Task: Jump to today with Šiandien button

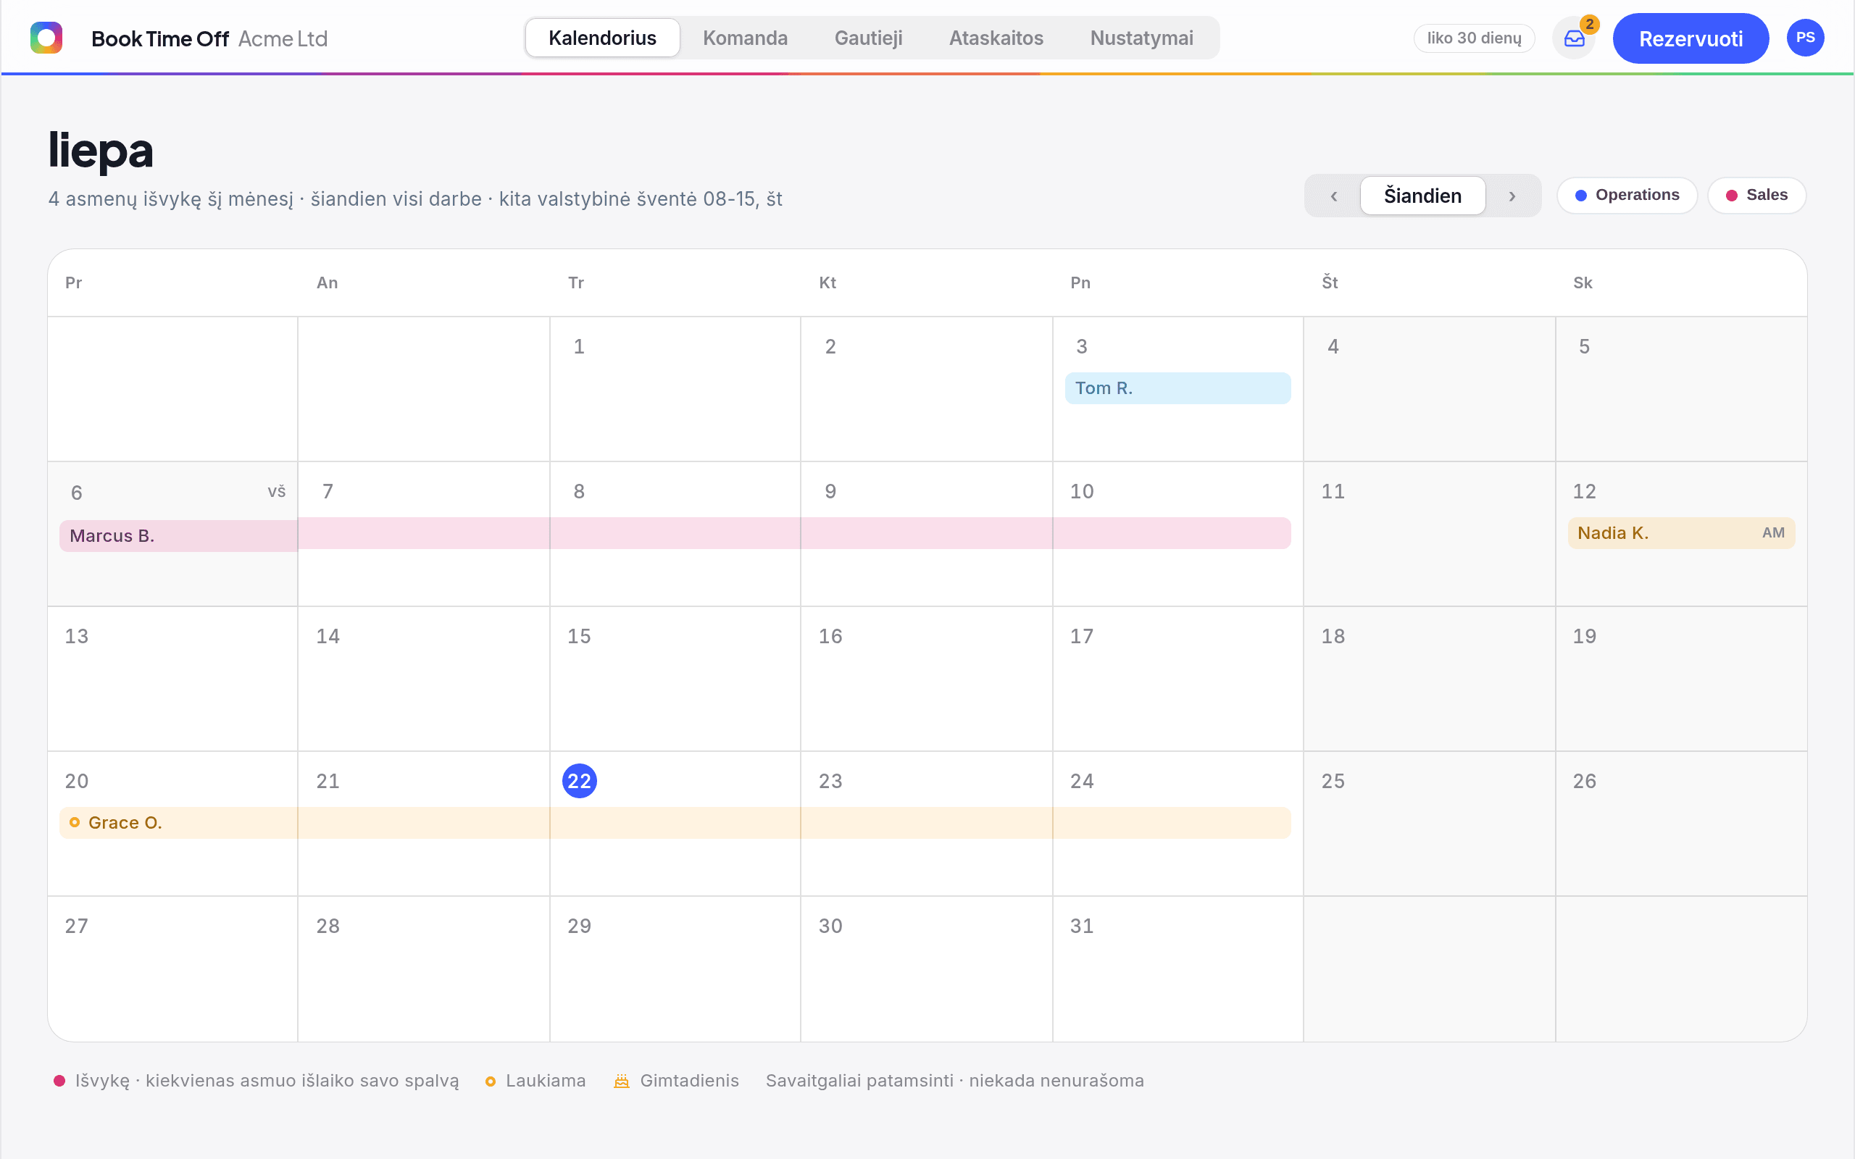Action: (x=1422, y=196)
